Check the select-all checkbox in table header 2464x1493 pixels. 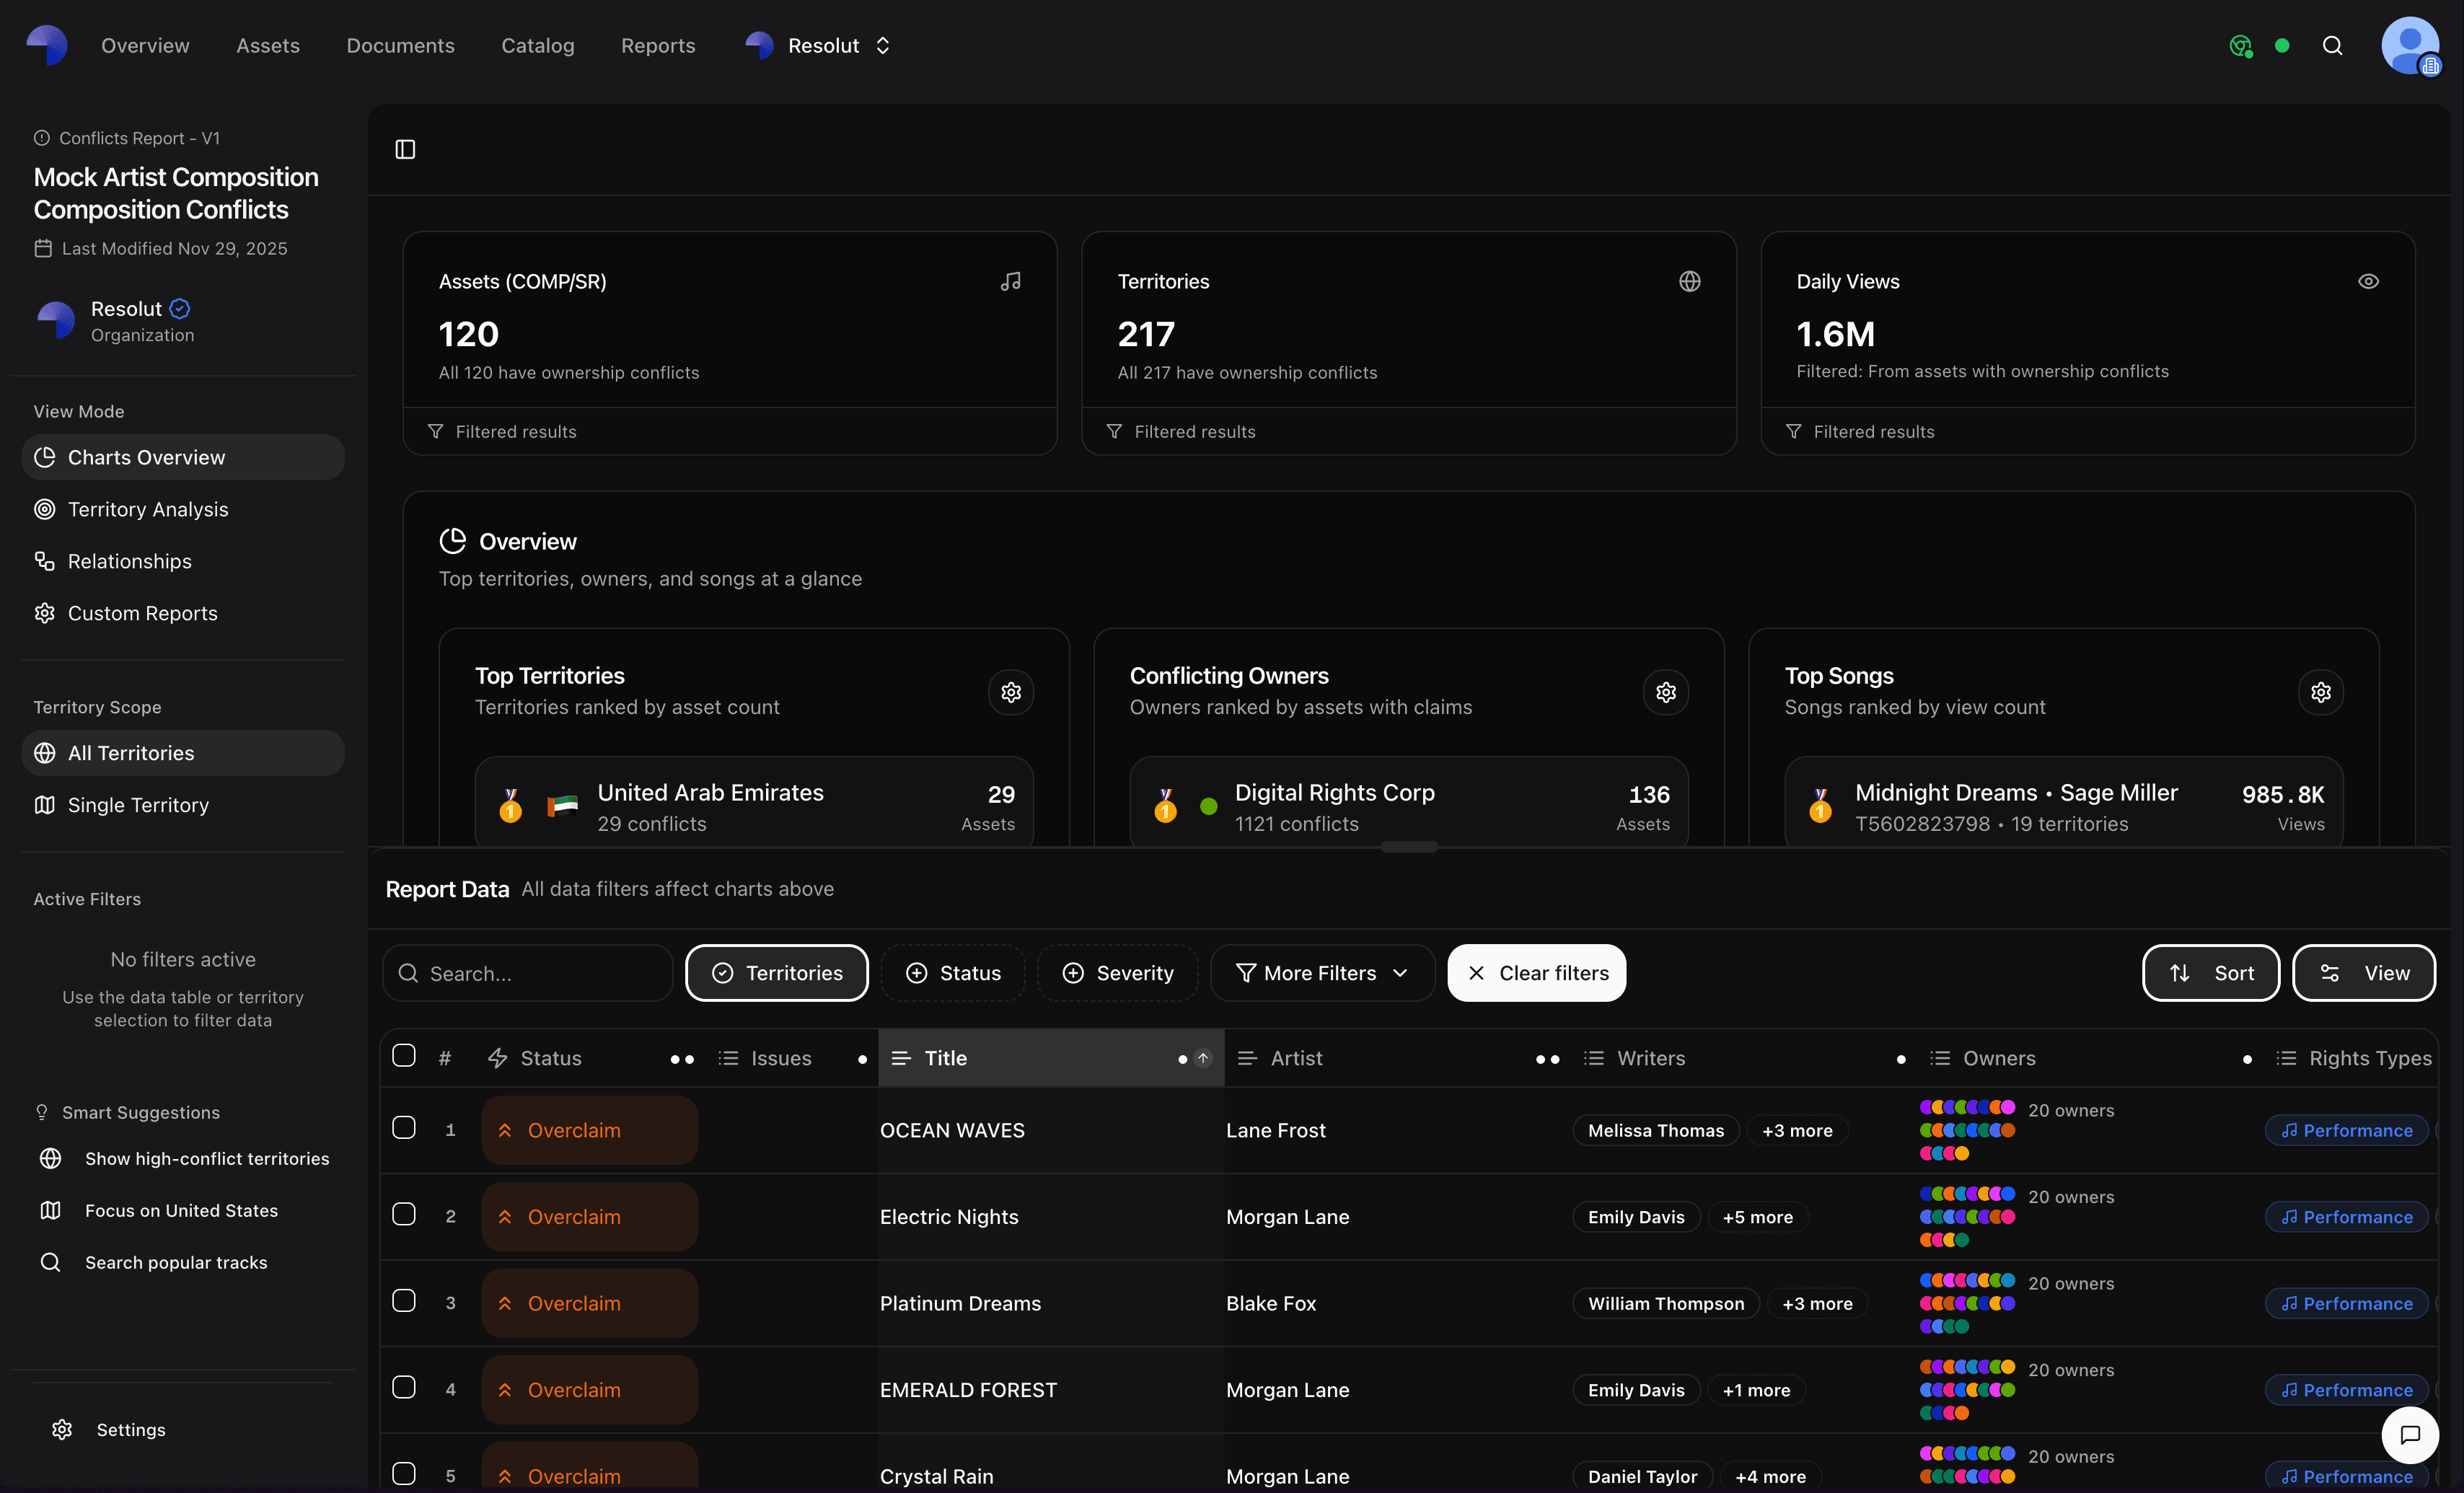click(x=405, y=1055)
